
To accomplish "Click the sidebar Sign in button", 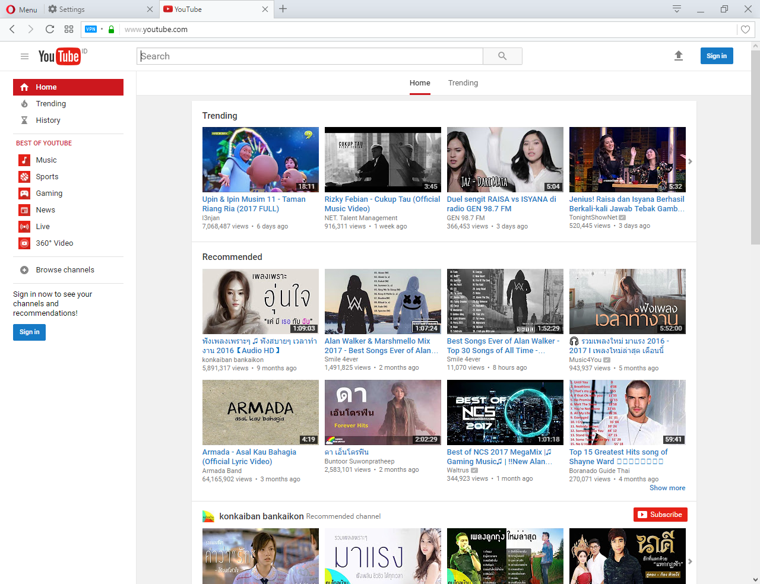I will (29, 332).
